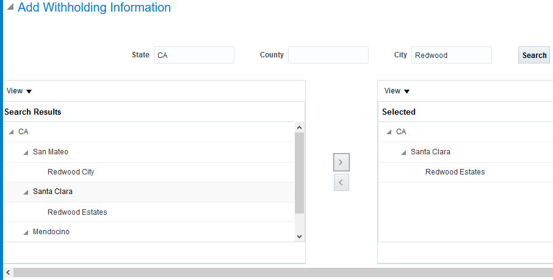Select Redwood Estates in Search Results
553x280 pixels.
(77, 212)
